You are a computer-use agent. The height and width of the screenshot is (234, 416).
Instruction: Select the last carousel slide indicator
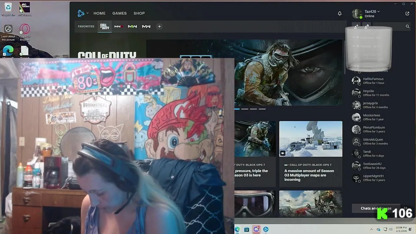262,109
